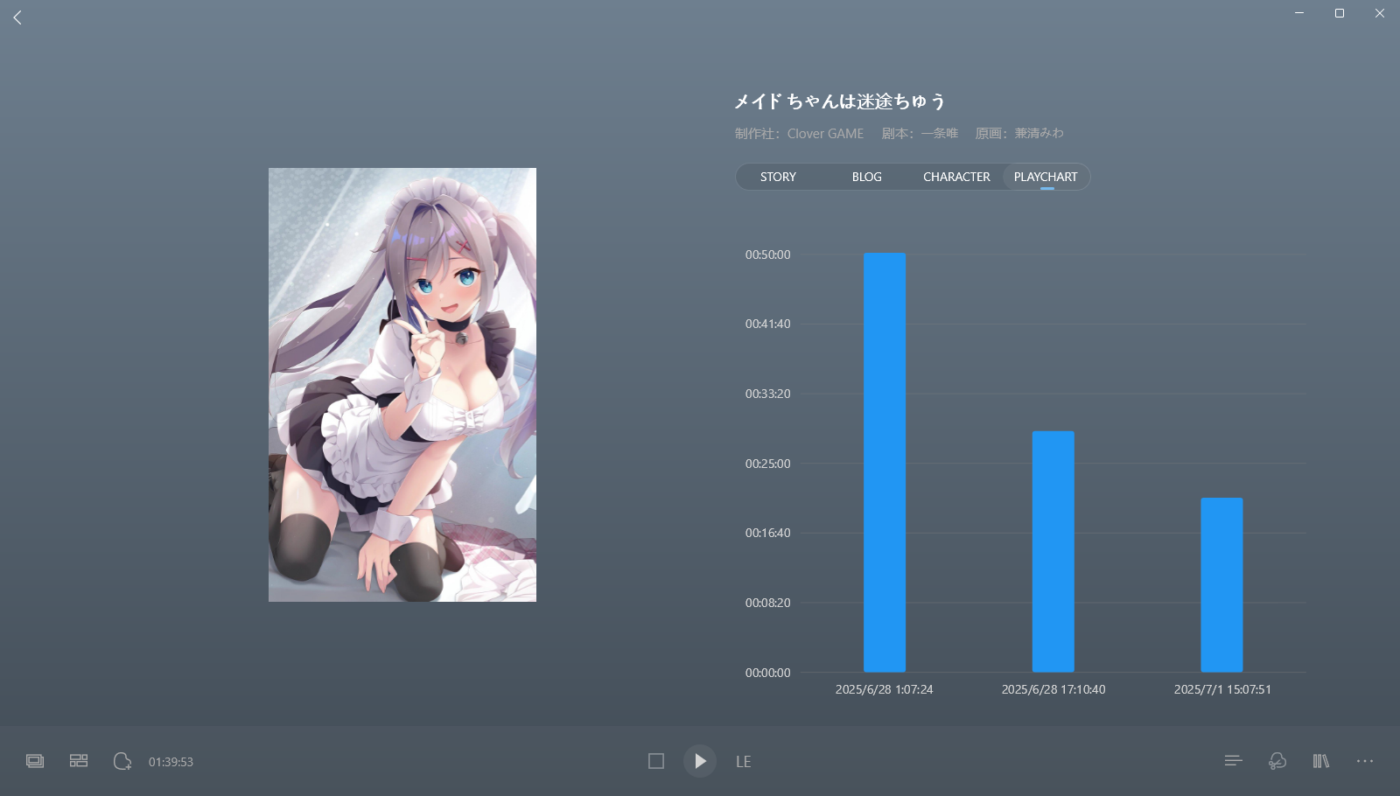This screenshot has height=796, width=1400.
Task: Open the STORY tab
Action: point(778,177)
